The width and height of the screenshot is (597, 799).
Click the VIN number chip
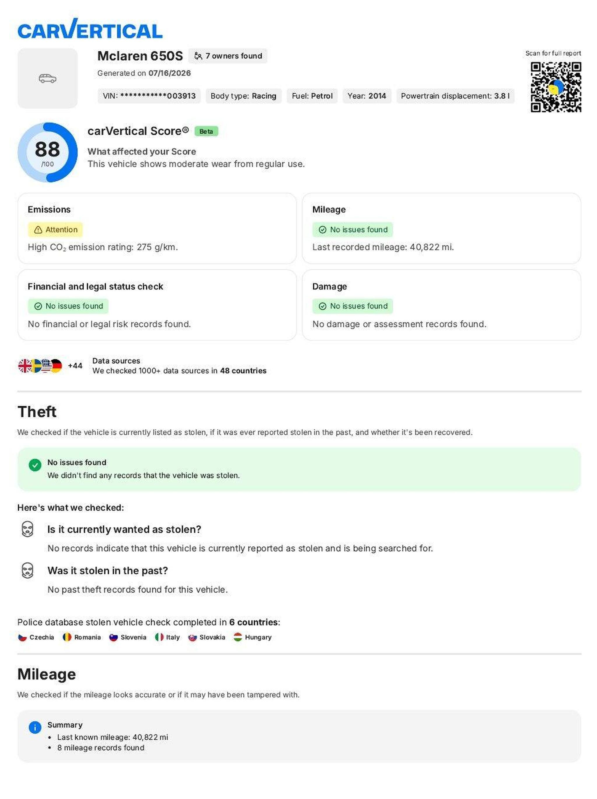[x=149, y=96]
